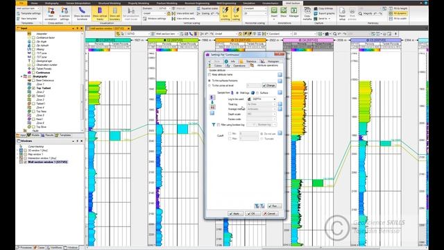Image resolution: width=444 pixels, height=250 pixels.
Task: Click Template settings in ribbon
Action: [x=28, y=13]
